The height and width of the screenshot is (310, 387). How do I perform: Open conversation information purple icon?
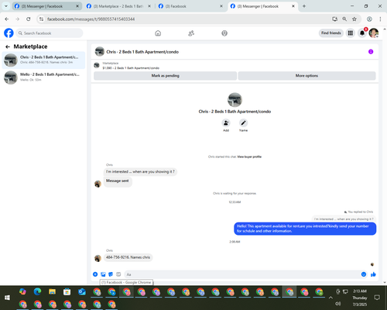(371, 52)
